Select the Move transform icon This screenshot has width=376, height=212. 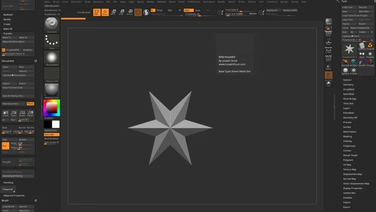pyautogui.click(x=113, y=12)
